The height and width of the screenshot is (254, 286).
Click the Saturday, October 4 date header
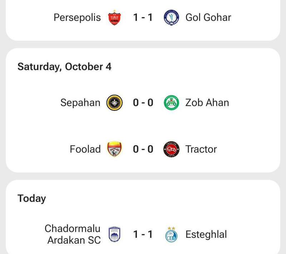click(x=64, y=67)
